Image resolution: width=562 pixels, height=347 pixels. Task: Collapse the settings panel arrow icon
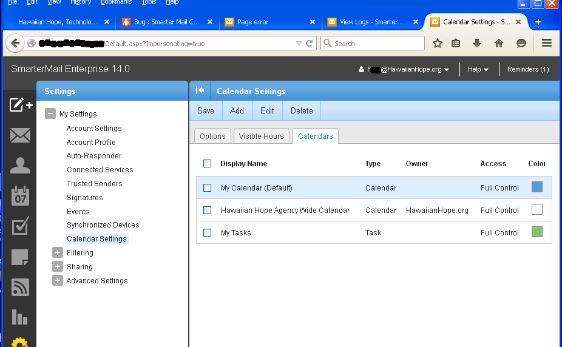click(x=200, y=90)
